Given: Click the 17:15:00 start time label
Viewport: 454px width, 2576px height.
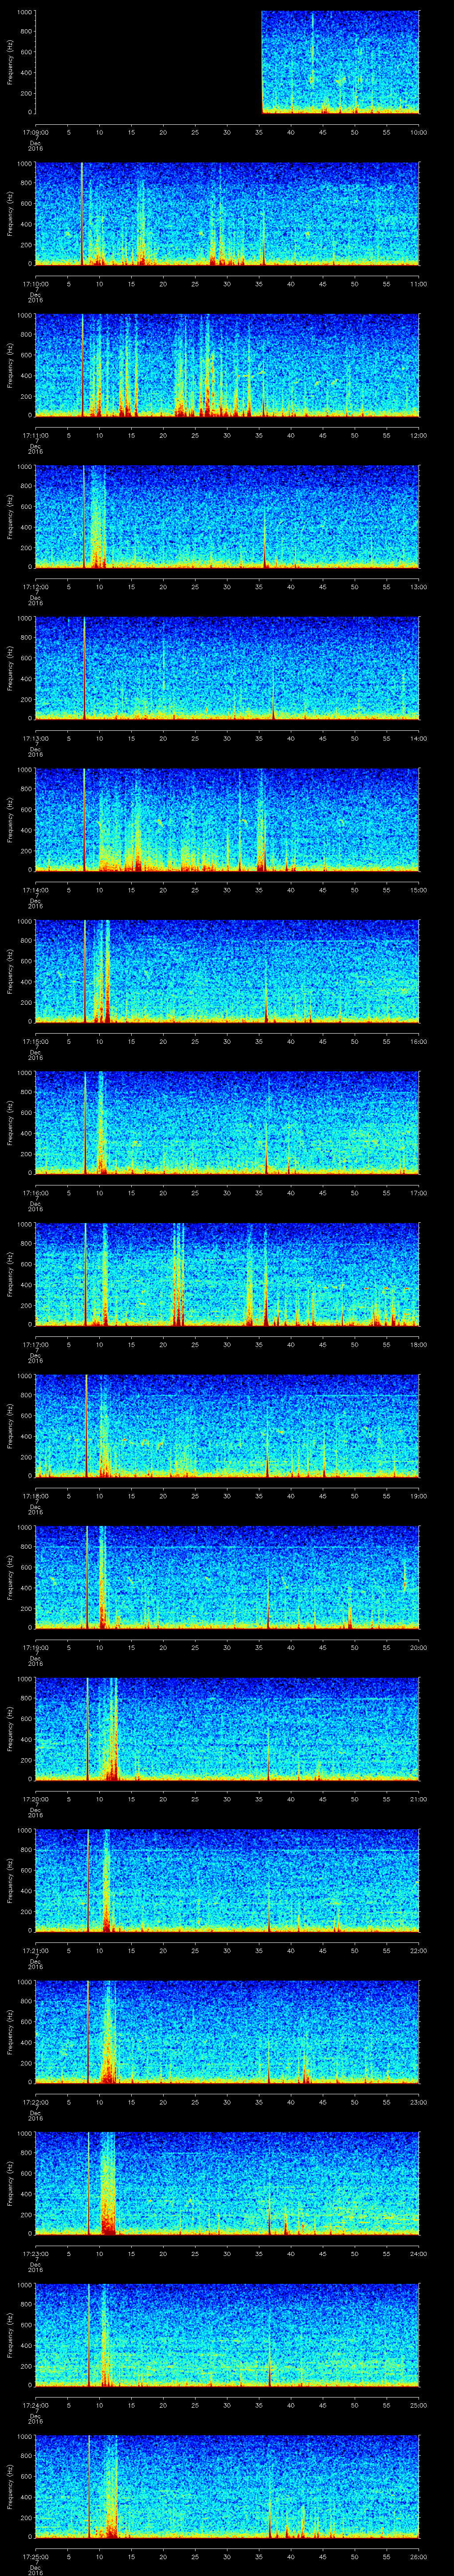Looking at the screenshot, I should [35, 1041].
